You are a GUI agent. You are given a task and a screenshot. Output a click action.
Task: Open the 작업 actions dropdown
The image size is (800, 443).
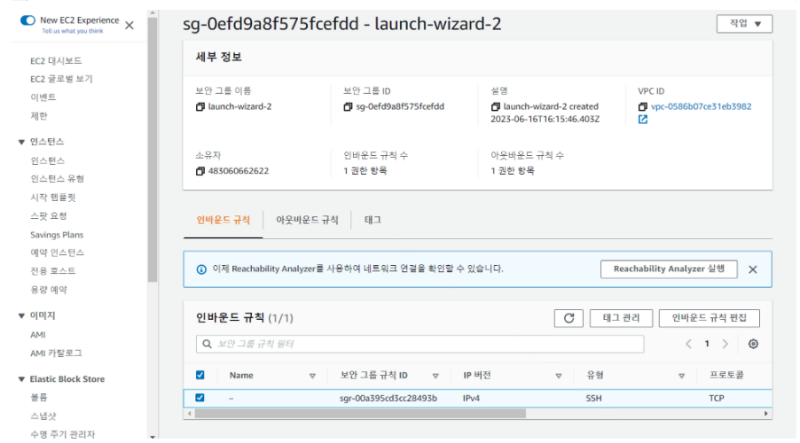pos(744,24)
